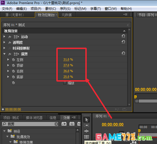Viewport: 157px width, 144px height.
Task: Open the 效果 panel menu
Action: point(74,117)
